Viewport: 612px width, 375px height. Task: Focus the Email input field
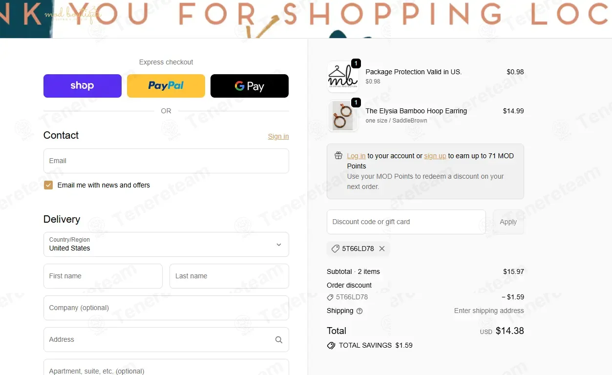[x=166, y=161]
